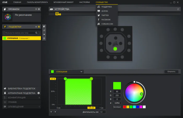Expand the КОНФИГУРАЦИЯ section
The width and height of the screenshot is (183, 118).
tap(22, 97)
